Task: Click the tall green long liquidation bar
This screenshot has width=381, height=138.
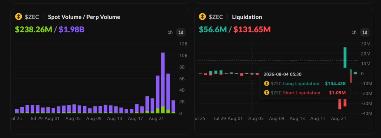Action: tap(345, 57)
